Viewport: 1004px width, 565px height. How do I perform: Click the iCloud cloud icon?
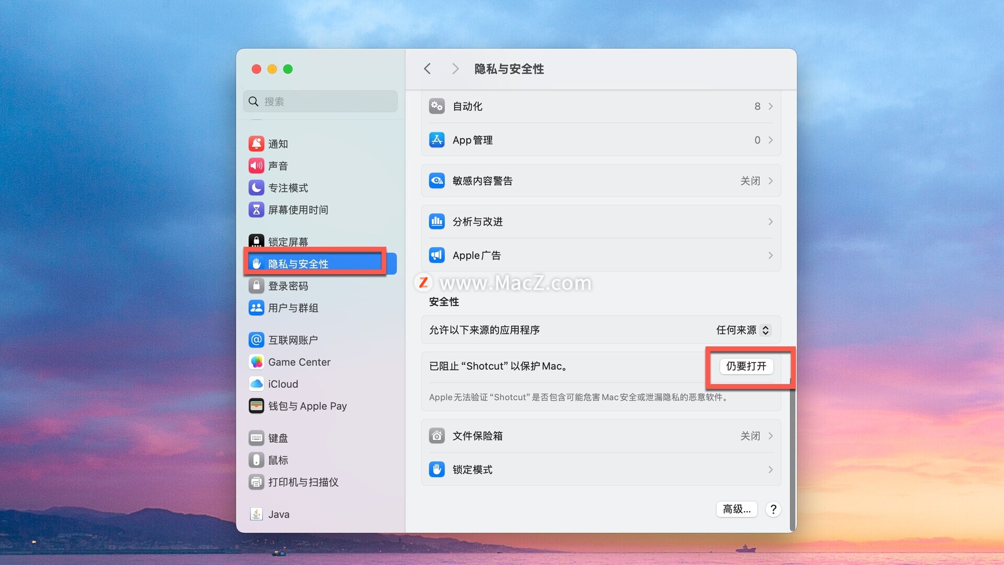click(x=256, y=384)
